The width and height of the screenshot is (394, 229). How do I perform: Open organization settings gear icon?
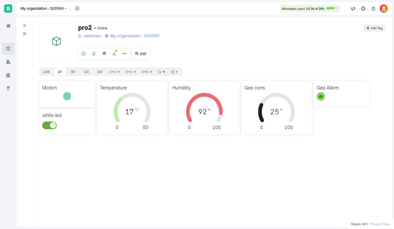pyautogui.click(x=77, y=9)
